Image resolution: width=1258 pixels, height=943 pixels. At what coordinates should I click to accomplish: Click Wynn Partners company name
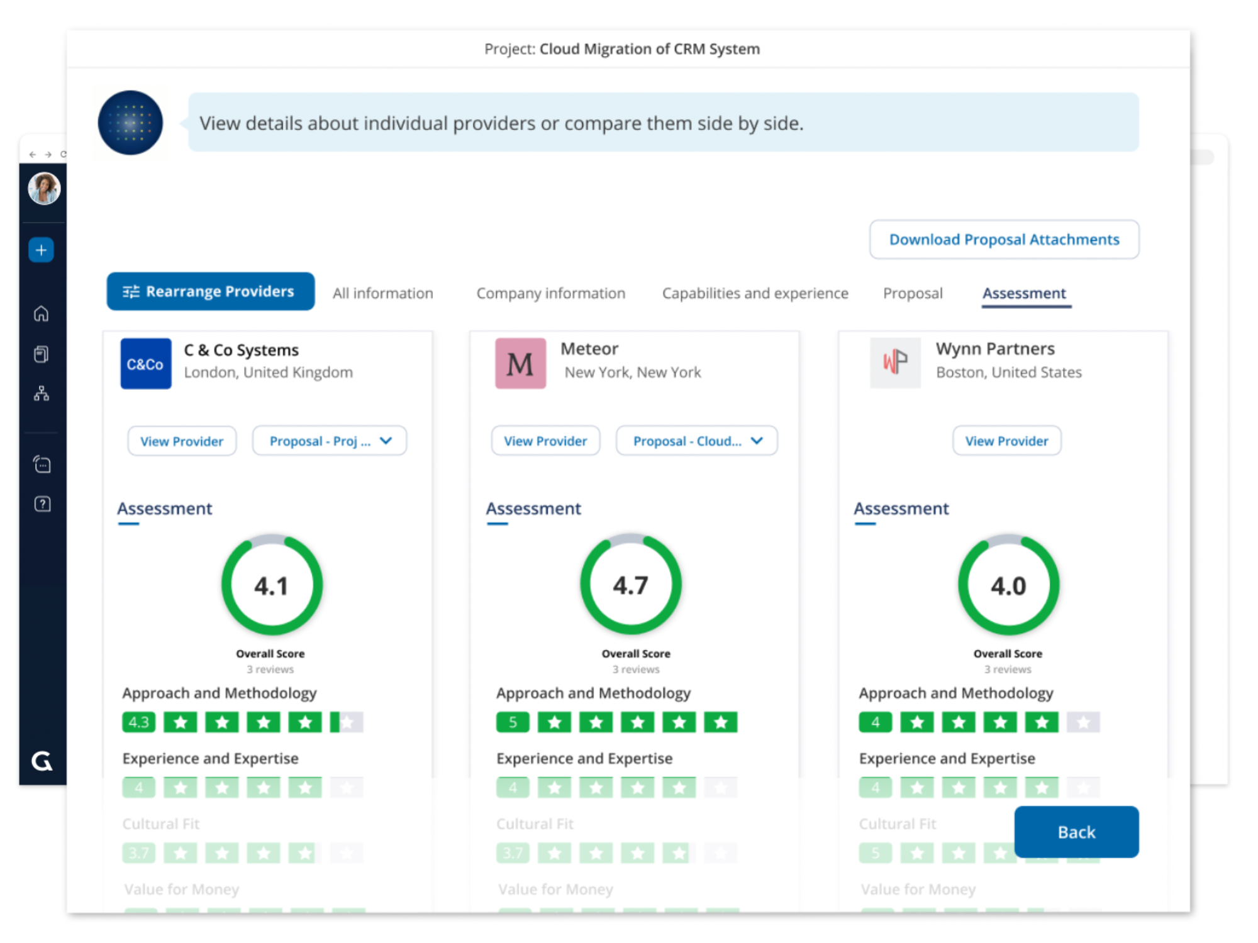995,348
